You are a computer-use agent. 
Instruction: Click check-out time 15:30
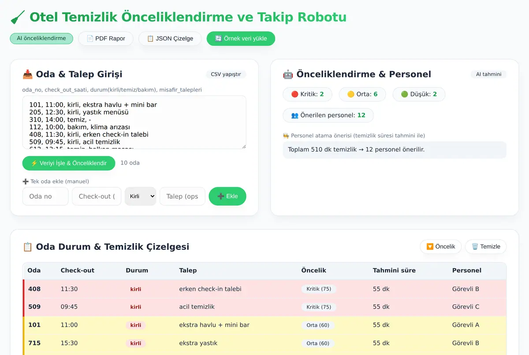69,343
